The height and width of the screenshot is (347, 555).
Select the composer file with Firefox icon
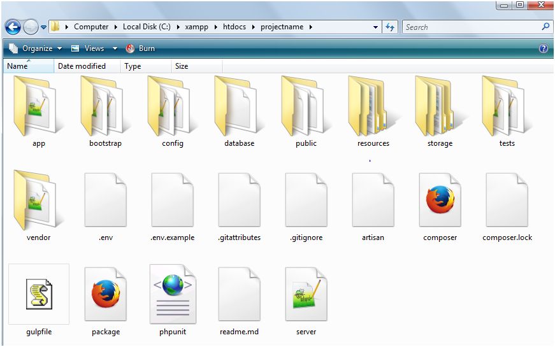pos(440,200)
